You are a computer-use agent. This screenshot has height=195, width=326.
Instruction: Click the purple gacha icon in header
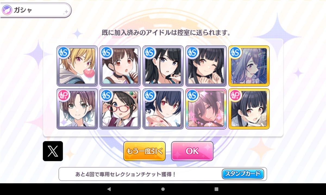coord(7,10)
